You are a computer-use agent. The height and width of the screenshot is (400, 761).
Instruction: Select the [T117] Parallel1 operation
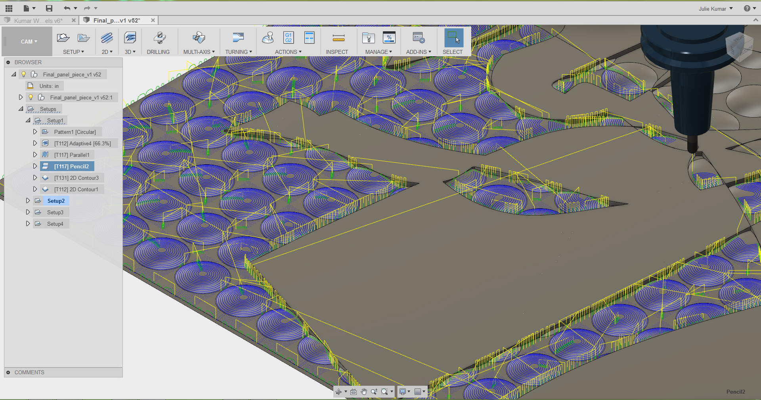pyautogui.click(x=72, y=154)
